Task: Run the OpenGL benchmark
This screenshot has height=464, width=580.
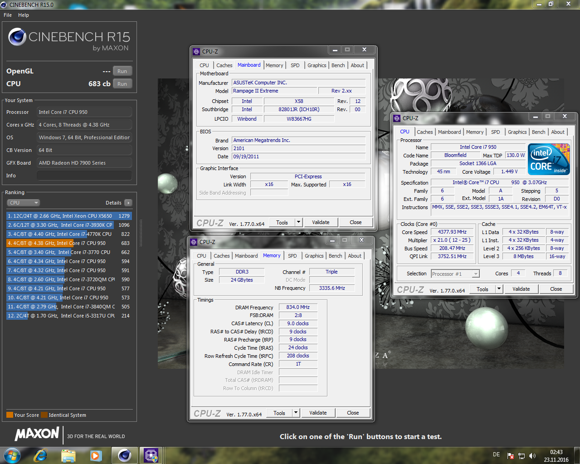Action: click(x=122, y=71)
